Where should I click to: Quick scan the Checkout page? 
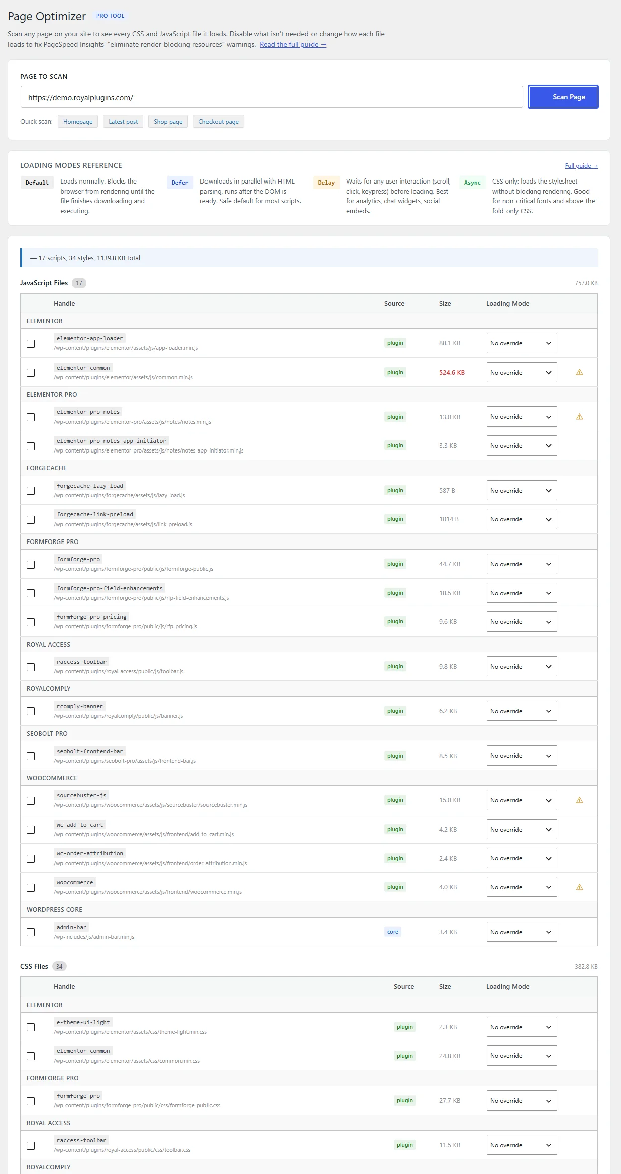click(x=219, y=122)
